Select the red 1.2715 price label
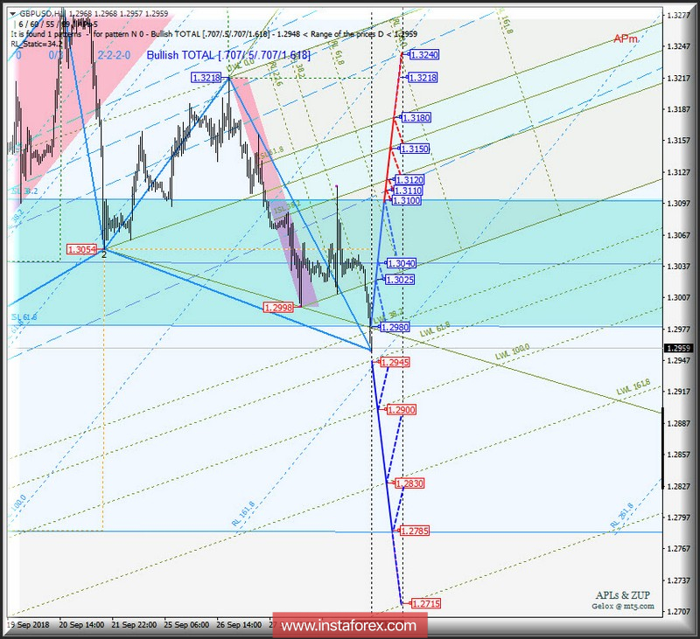This screenshot has width=700, height=639. 426,604
